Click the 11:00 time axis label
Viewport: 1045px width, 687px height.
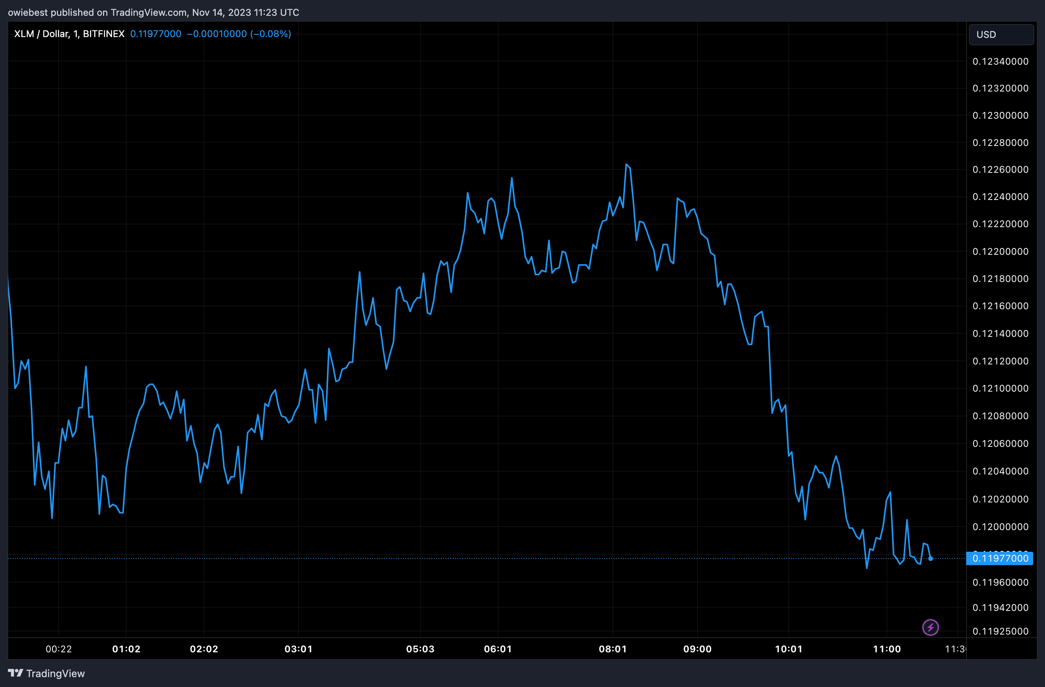point(887,649)
